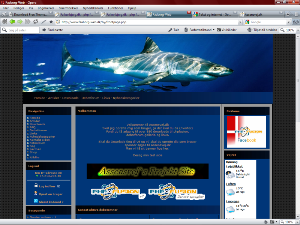The height and width of the screenshot is (225, 300).
Task: Open the status bar images dropdown arrow
Action: (x=276, y=222)
